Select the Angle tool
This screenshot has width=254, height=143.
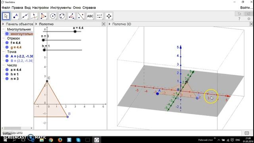point(71,16)
